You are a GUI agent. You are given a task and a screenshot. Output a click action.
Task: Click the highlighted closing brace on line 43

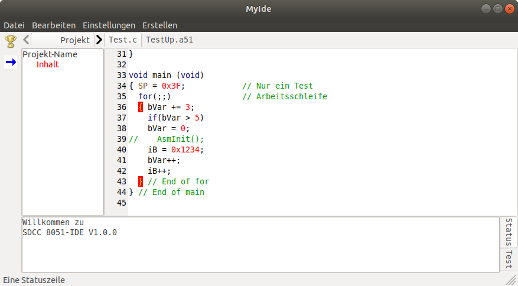click(141, 181)
